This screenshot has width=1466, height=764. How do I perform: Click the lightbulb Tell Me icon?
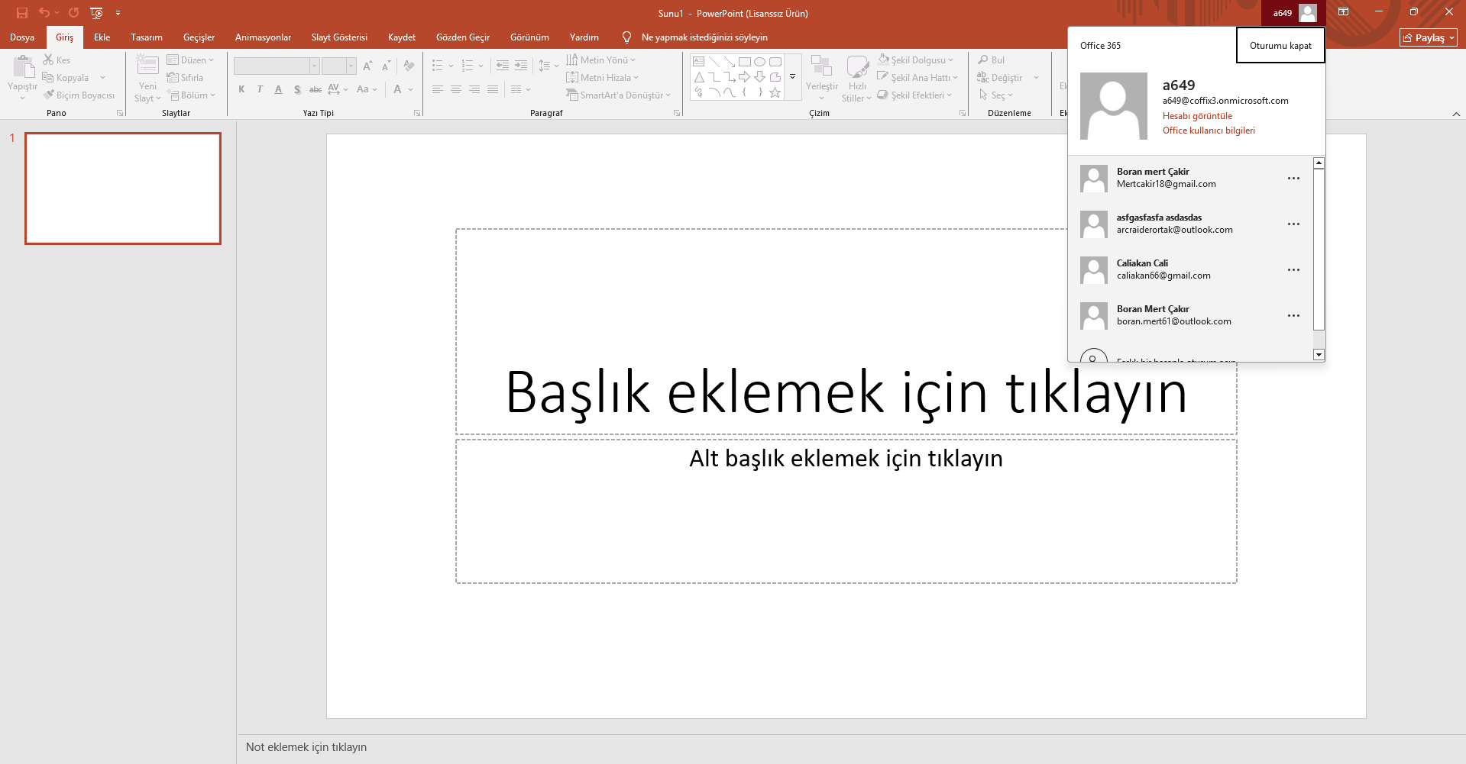tap(626, 37)
